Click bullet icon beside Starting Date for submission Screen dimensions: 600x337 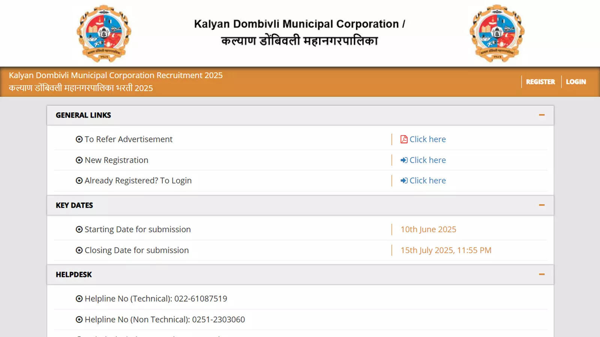click(79, 230)
